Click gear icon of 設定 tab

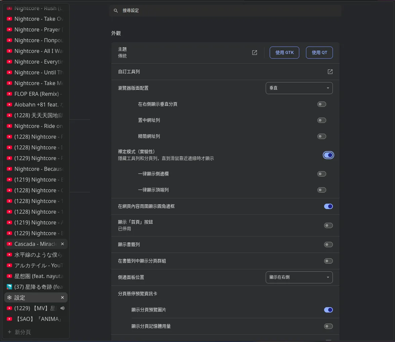pyautogui.click(x=9, y=297)
